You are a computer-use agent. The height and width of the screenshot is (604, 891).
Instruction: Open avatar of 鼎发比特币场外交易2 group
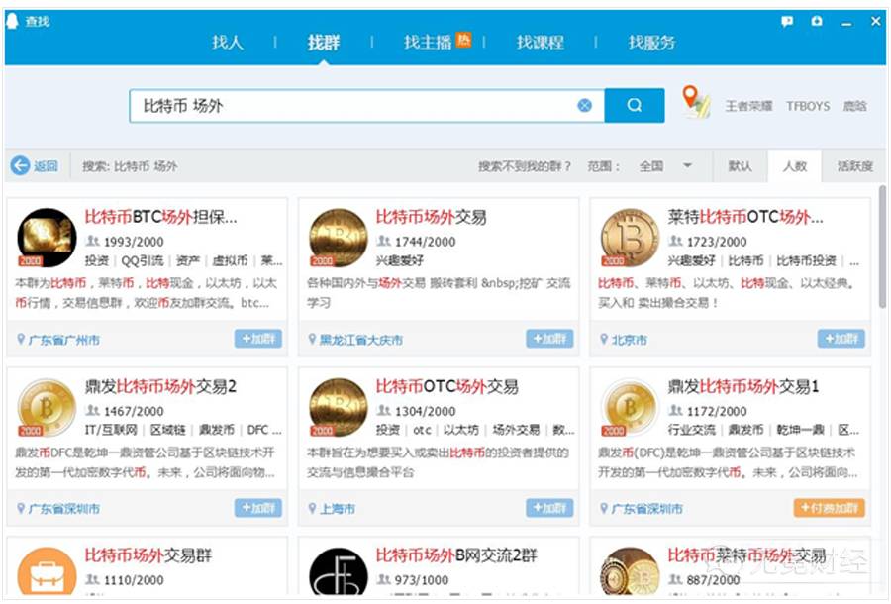(x=47, y=407)
